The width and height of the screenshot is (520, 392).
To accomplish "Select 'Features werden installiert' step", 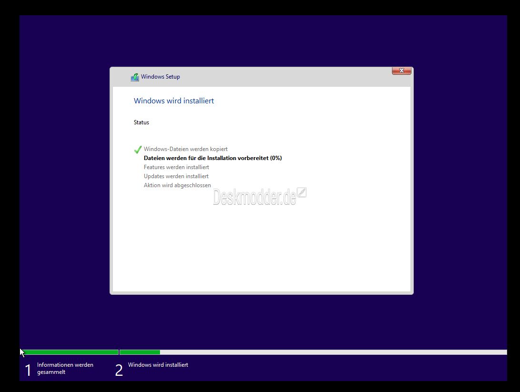I will coord(176,167).
